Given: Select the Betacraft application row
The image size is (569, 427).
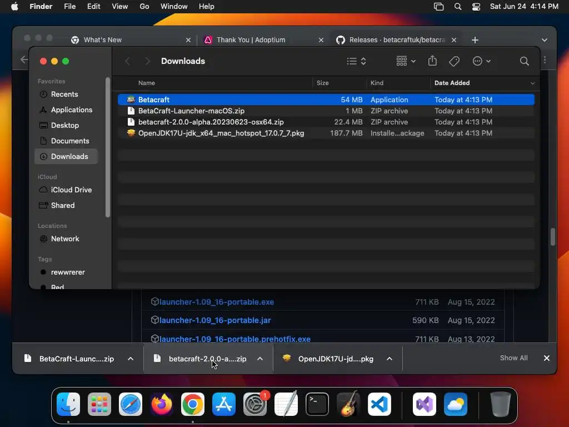Looking at the screenshot, I should tap(326, 100).
